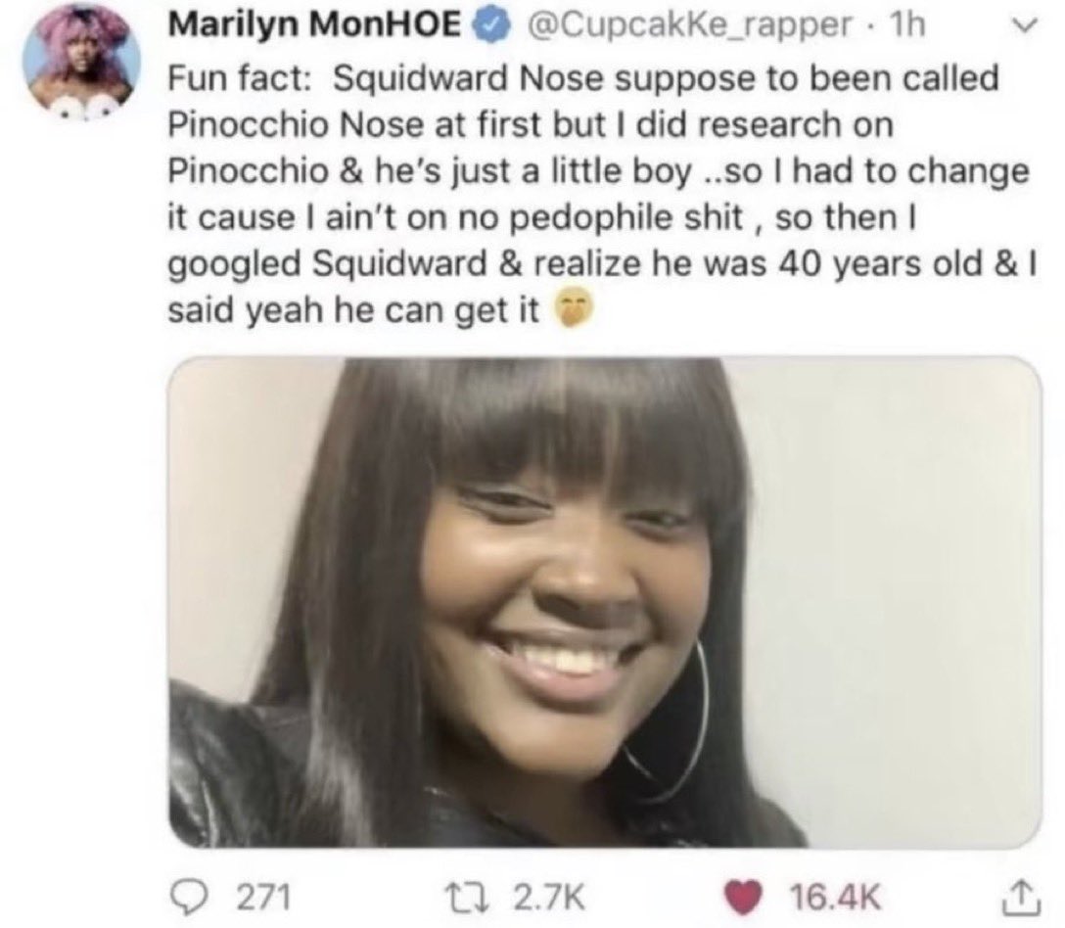Viewport: 1065px width, 928px height.
Task: Click the hoop earring in photo
Action: (x=669, y=719)
